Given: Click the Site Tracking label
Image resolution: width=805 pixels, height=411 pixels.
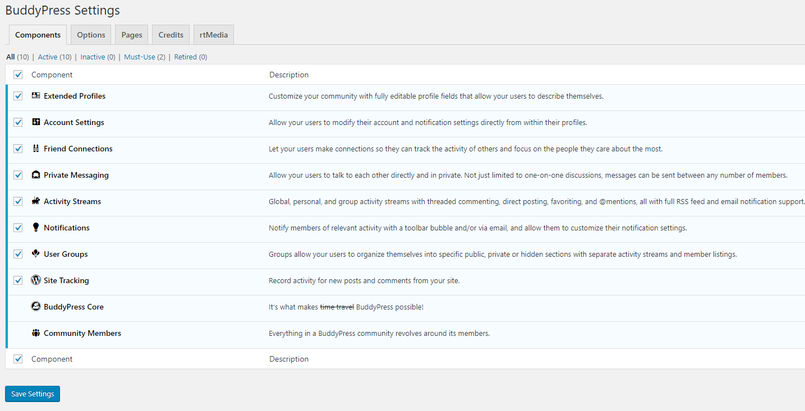Looking at the screenshot, I should click(66, 280).
